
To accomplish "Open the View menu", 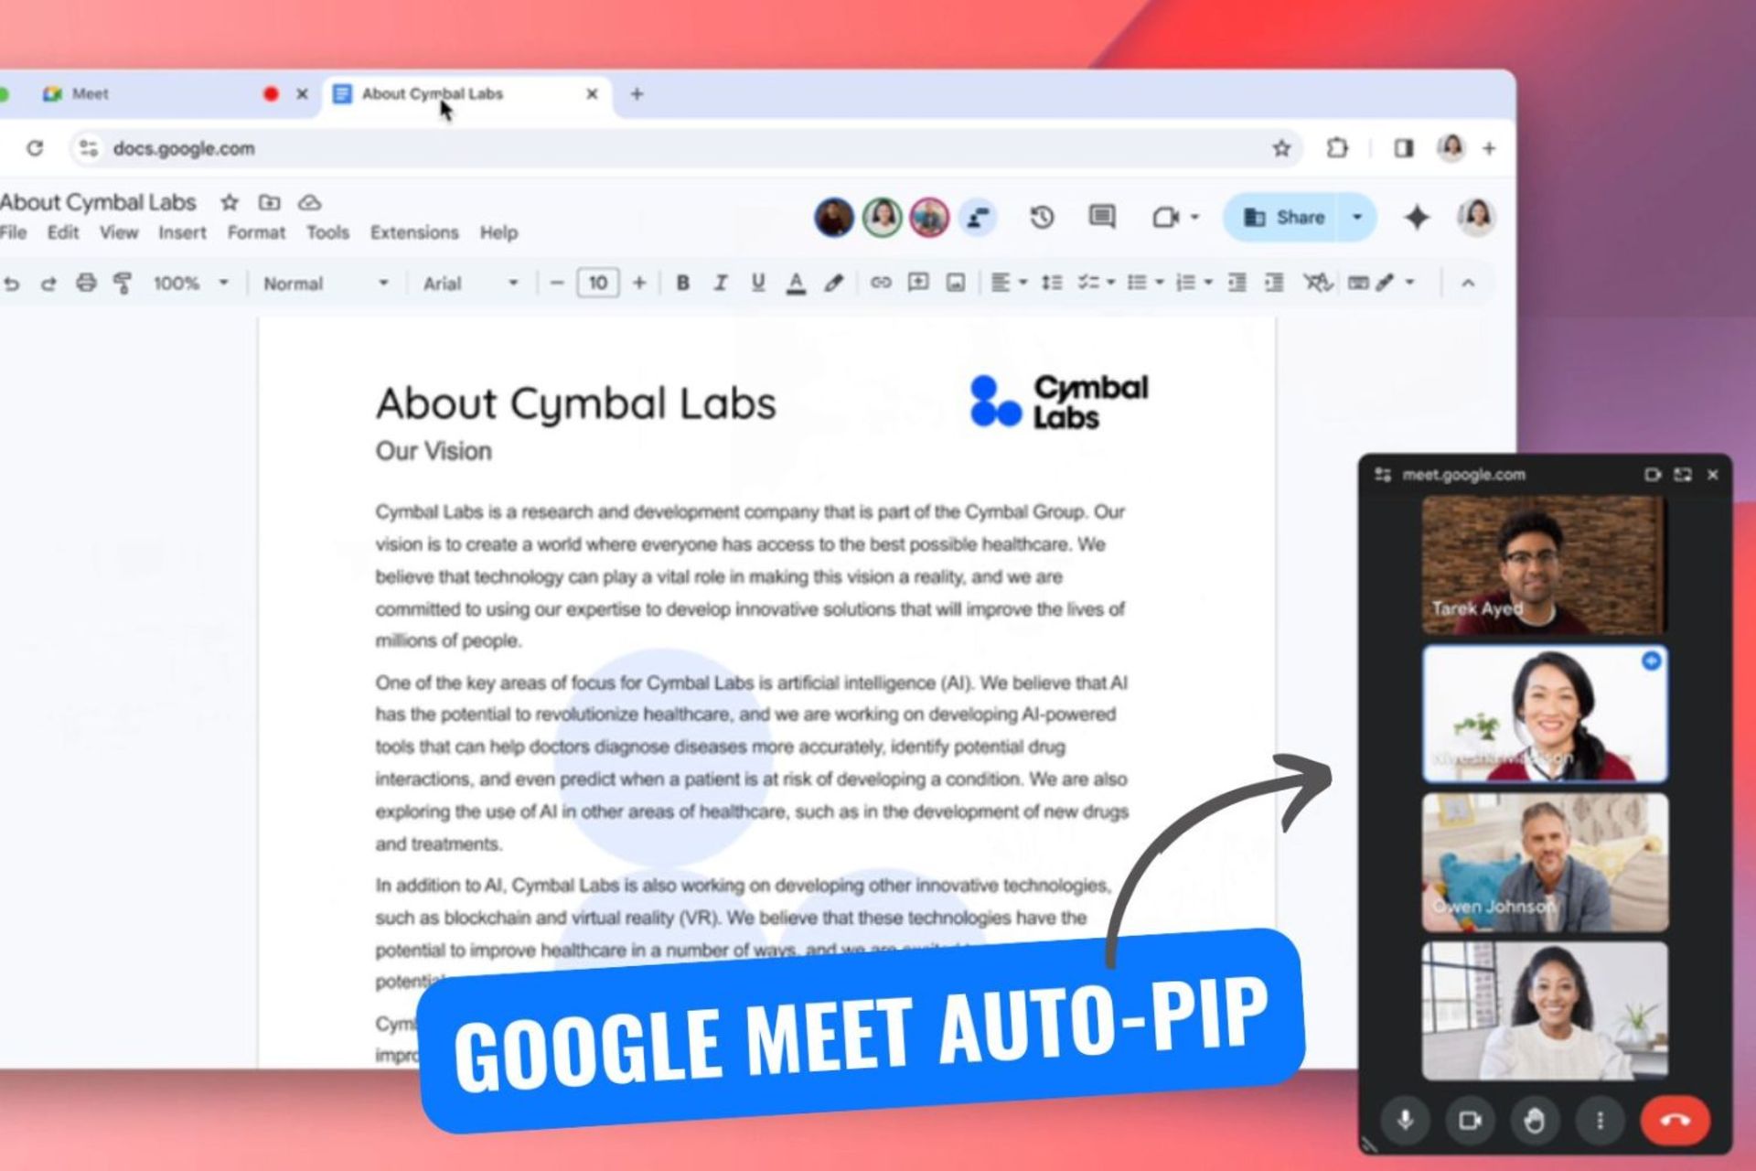I will click(x=119, y=232).
